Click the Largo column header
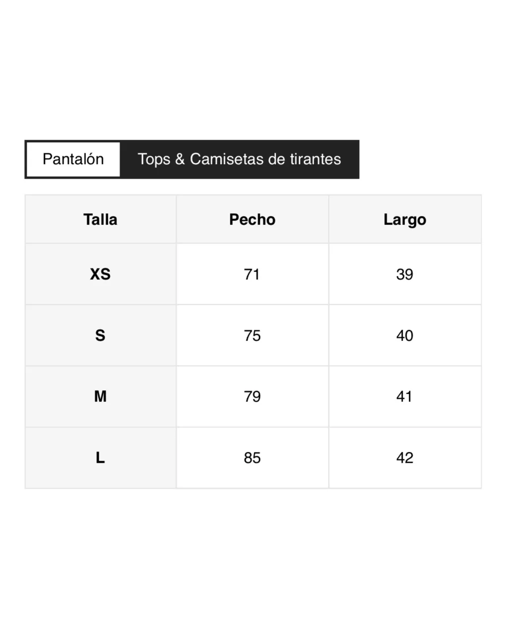Screen dimensions: 508x635 404,219
